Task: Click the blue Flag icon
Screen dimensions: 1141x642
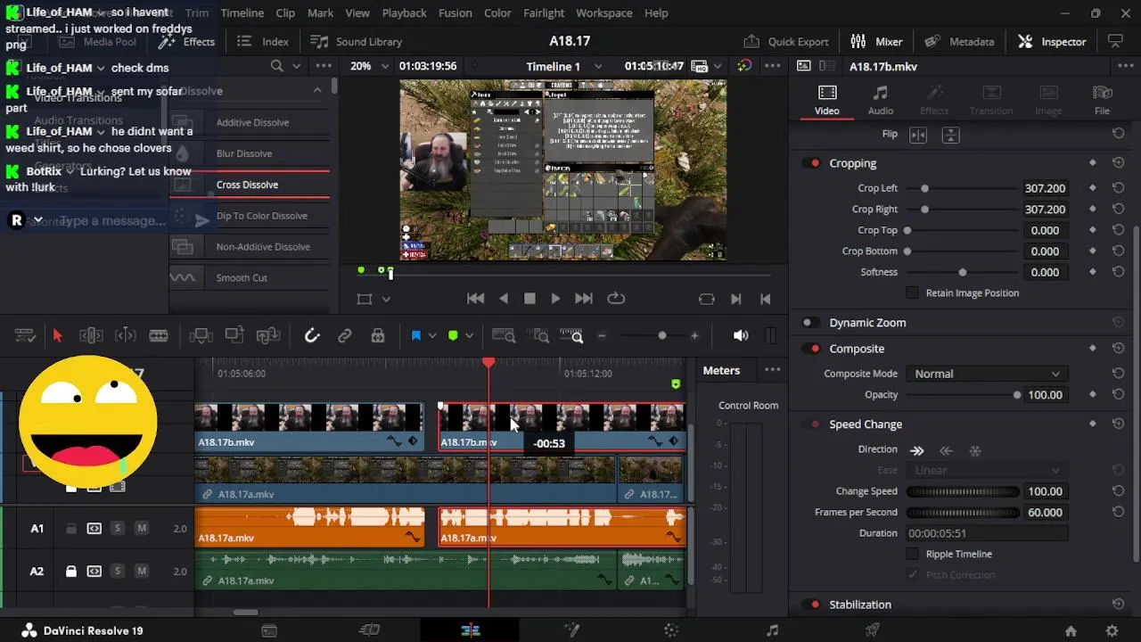Action: (x=416, y=335)
